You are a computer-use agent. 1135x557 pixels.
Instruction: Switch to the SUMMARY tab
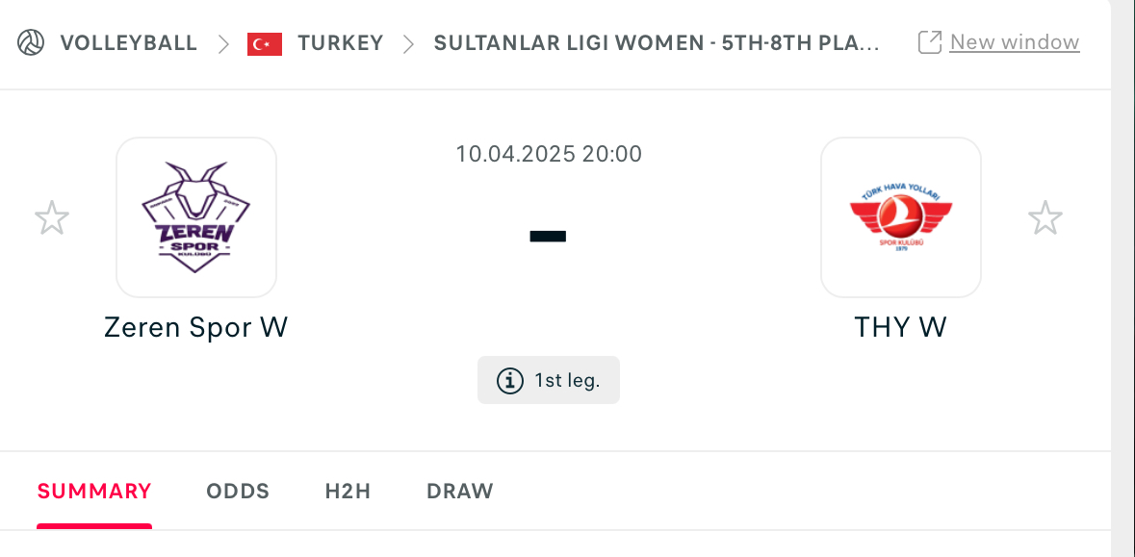[94, 492]
